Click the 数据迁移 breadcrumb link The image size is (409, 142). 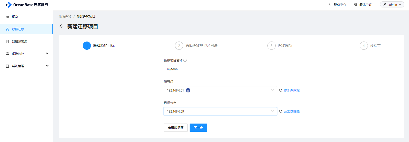[65, 17]
